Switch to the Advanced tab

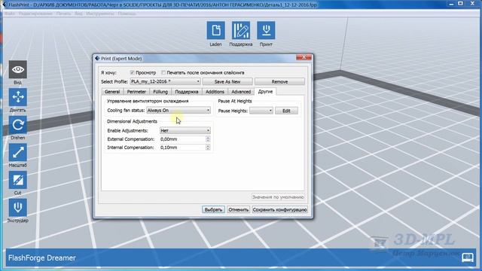(x=241, y=92)
